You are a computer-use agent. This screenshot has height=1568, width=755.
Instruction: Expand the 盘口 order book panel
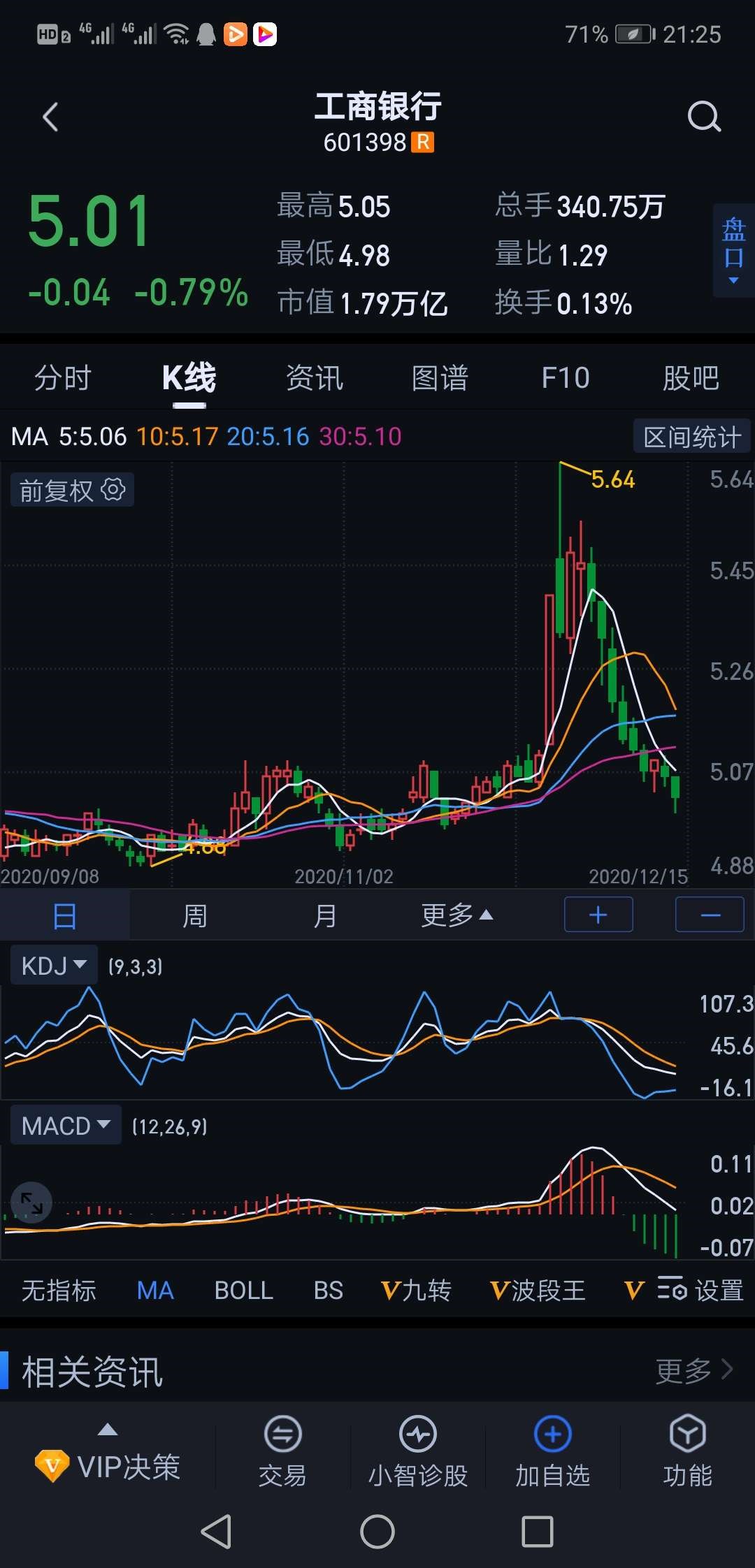733,251
